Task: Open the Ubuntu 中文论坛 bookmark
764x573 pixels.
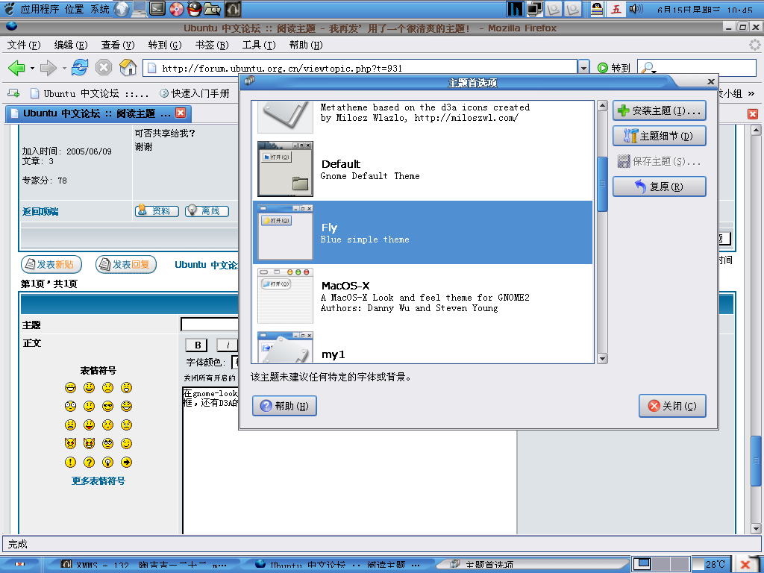Action: [89, 93]
